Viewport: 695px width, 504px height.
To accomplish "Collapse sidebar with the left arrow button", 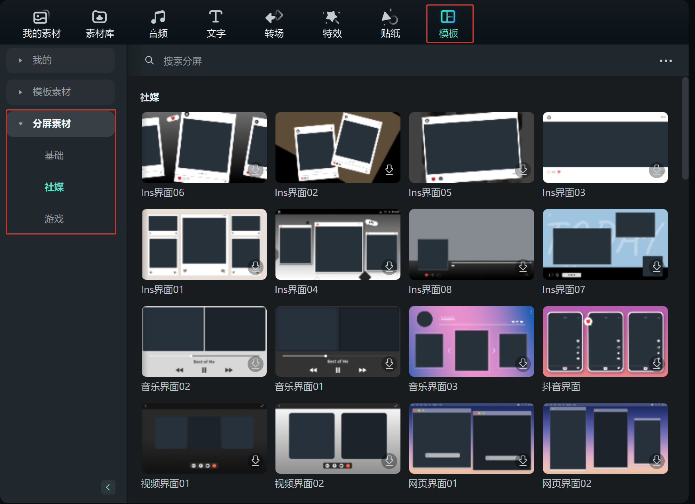I will pyautogui.click(x=108, y=487).
